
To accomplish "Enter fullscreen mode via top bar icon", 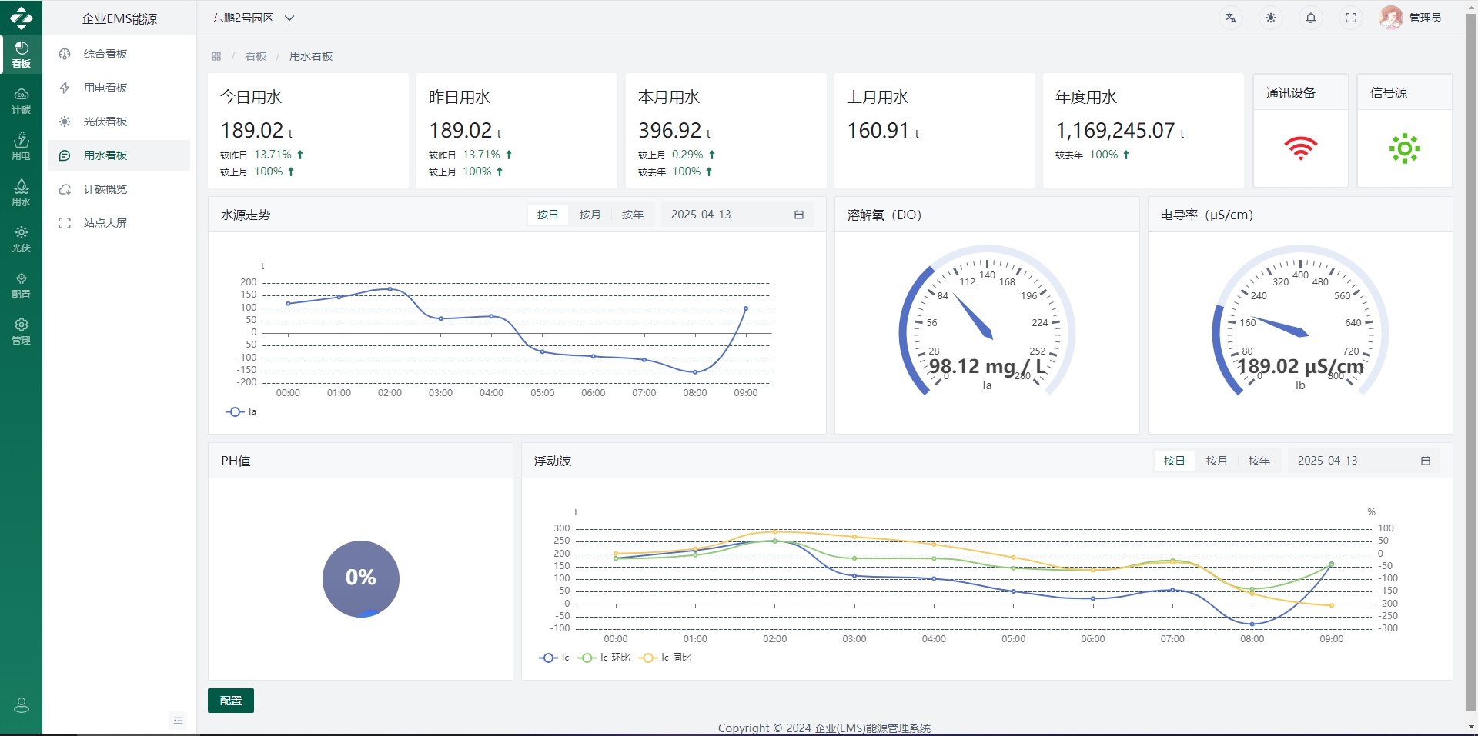I will tap(1350, 18).
